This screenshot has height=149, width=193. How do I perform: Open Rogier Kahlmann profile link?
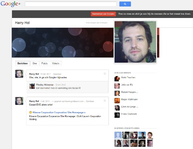click(130, 99)
